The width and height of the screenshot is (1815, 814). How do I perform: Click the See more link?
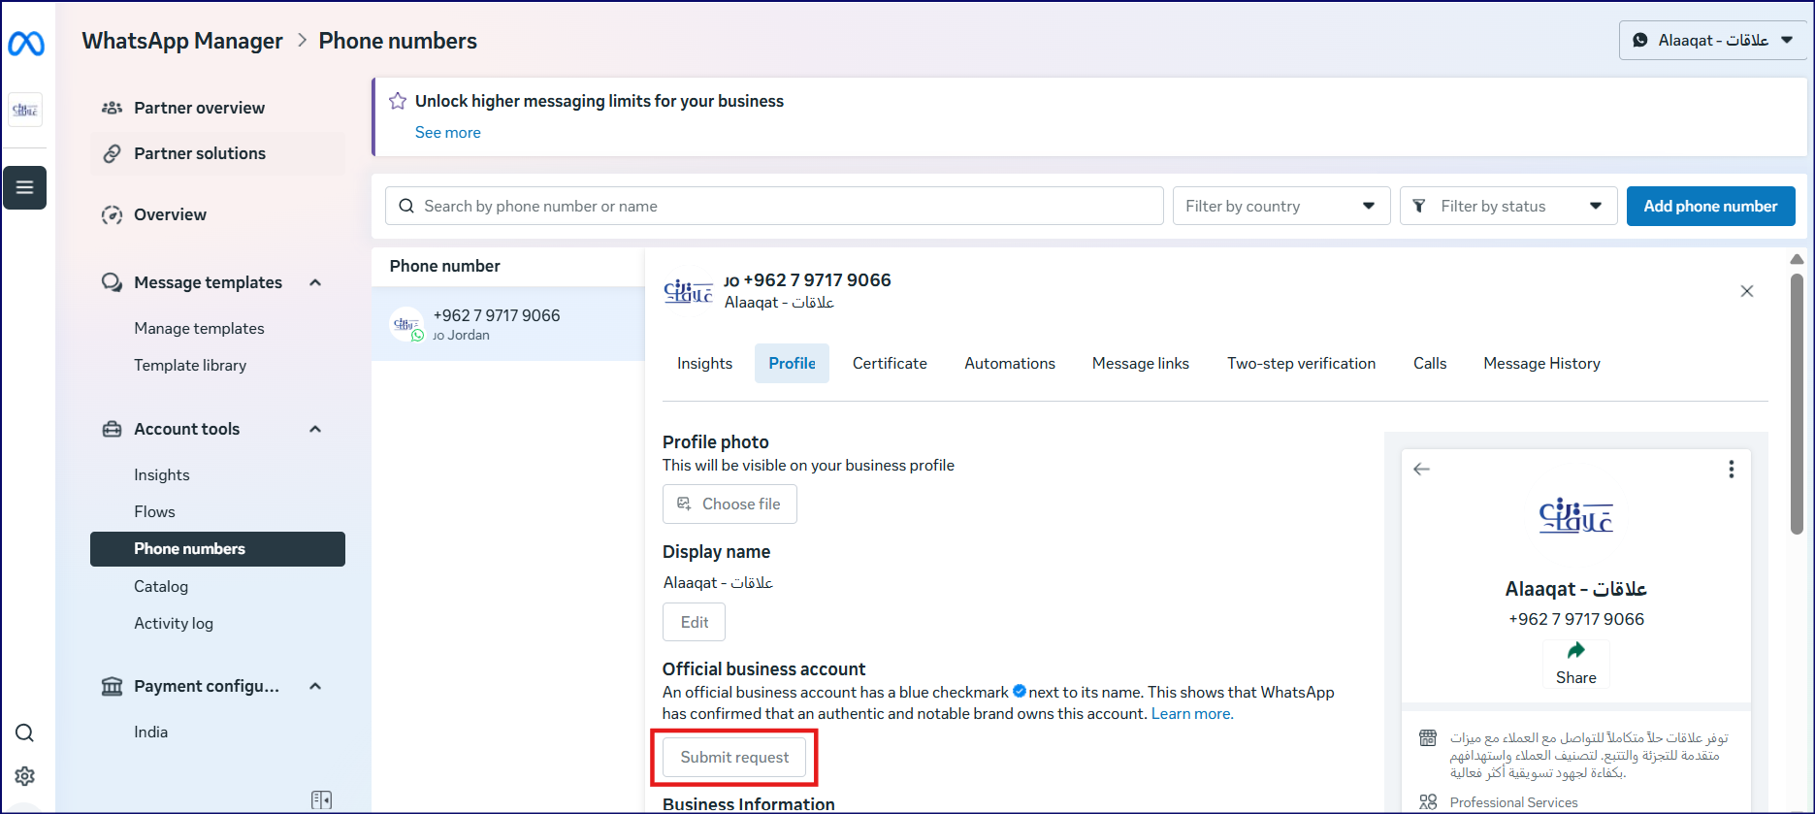447,132
